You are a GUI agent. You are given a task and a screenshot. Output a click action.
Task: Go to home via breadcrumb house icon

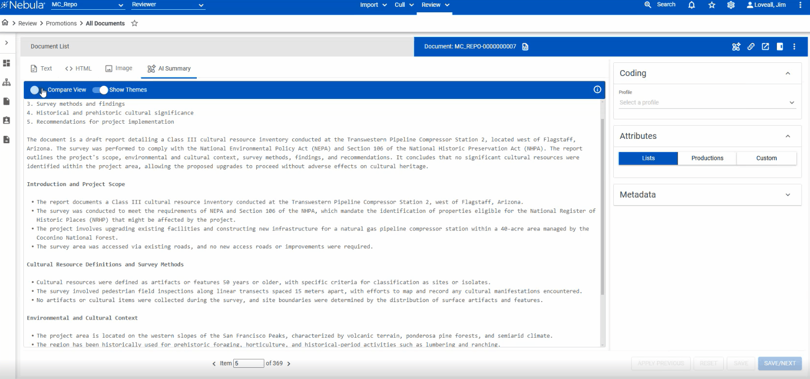(x=5, y=23)
